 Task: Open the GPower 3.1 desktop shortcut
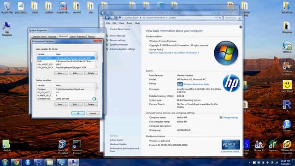point(259,146)
